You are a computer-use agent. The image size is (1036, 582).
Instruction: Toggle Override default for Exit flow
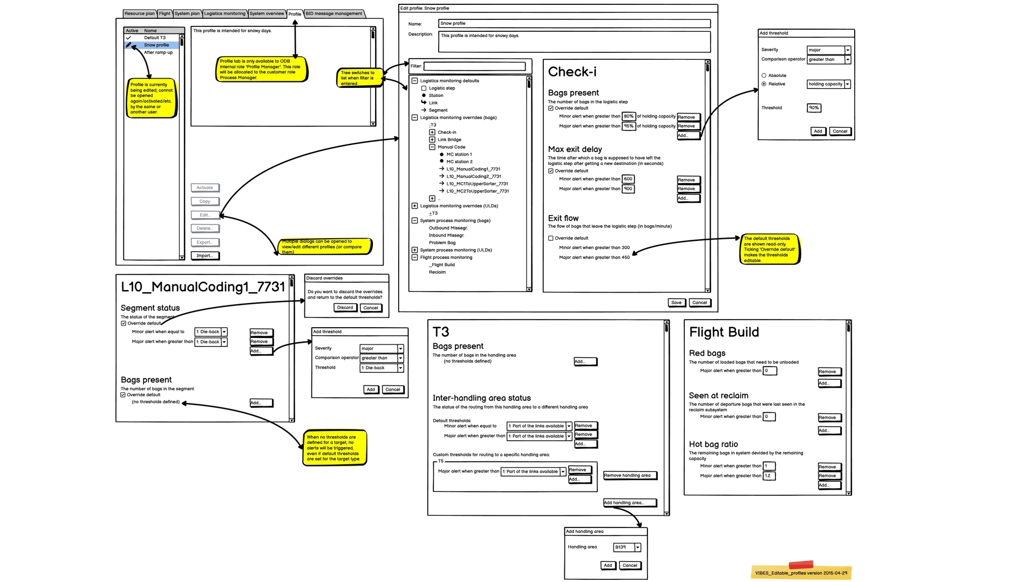tap(551, 237)
